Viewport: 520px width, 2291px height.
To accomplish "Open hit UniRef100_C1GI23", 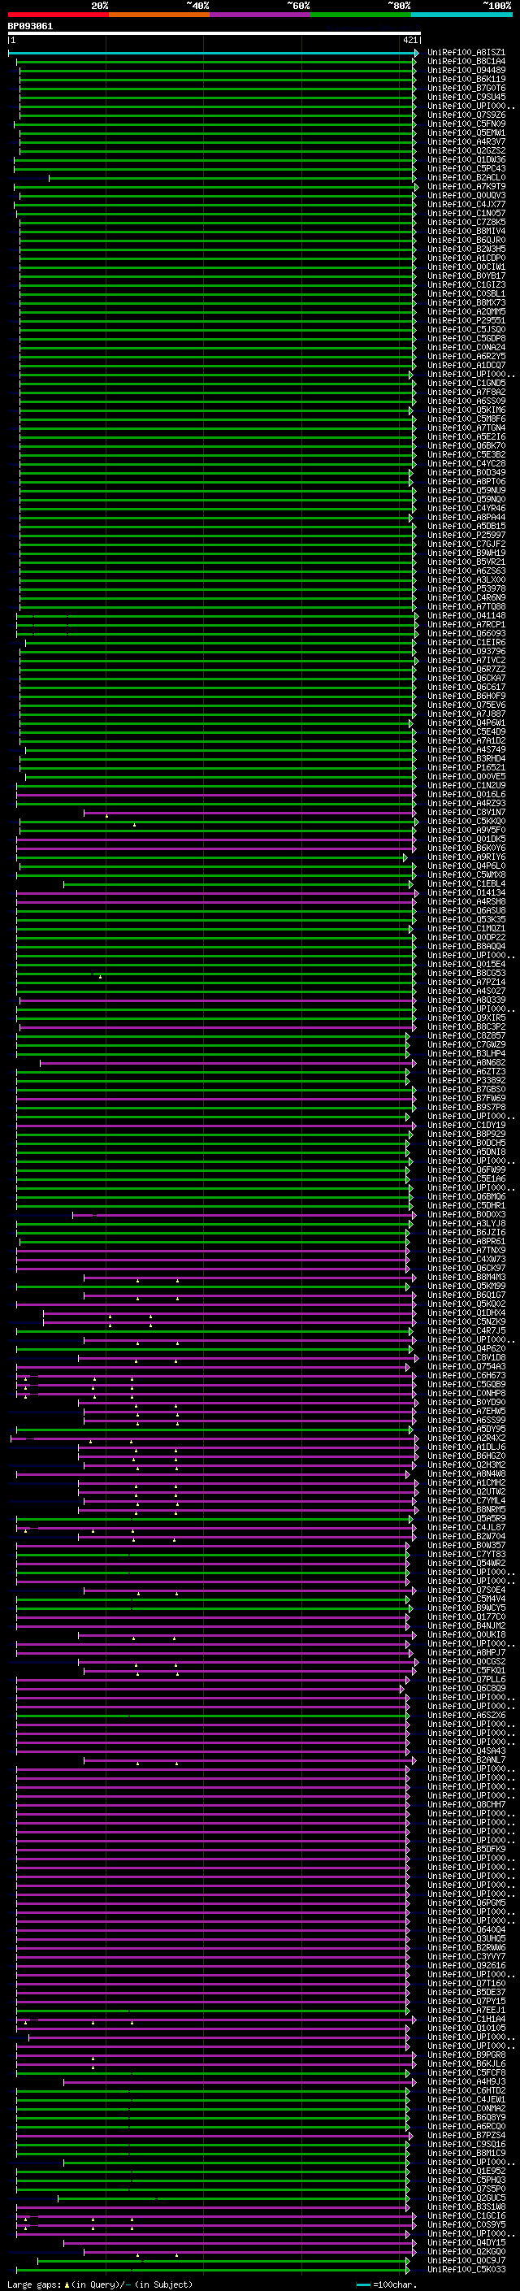I will pyautogui.click(x=466, y=284).
